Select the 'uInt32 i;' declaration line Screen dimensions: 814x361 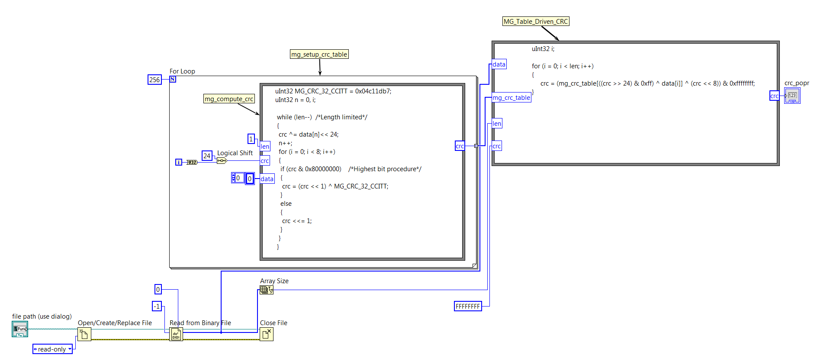[543, 49]
